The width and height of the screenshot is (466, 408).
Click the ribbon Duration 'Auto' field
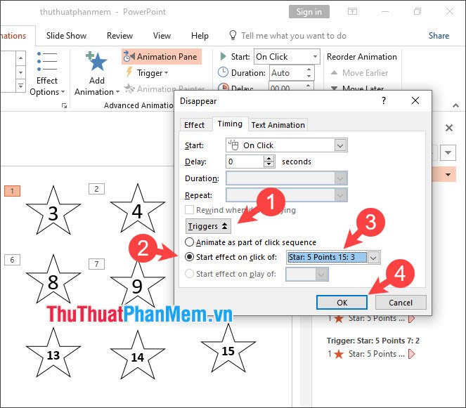coord(287,73)
